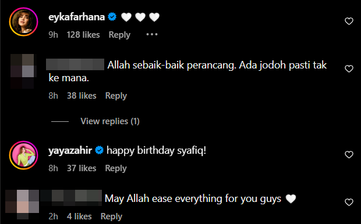This screenshot has width=361, height=224.
Task: Open yayazahir username link
Action: 70,151
